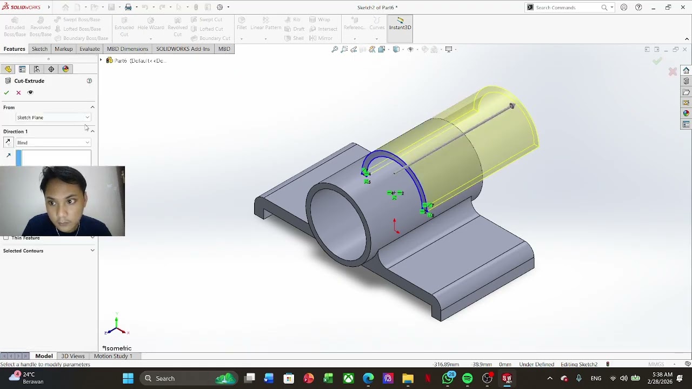
Task: Open DisplayManager tab icon
Action: click(66, 69)
